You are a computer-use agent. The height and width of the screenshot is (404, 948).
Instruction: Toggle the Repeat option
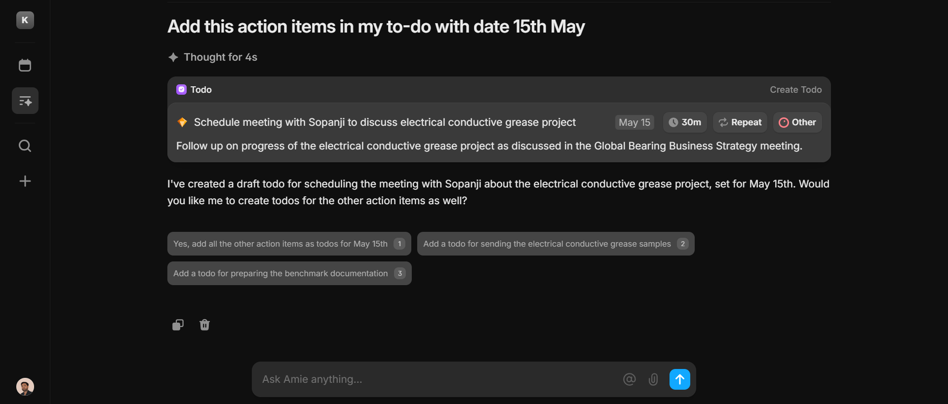[740, 122]
